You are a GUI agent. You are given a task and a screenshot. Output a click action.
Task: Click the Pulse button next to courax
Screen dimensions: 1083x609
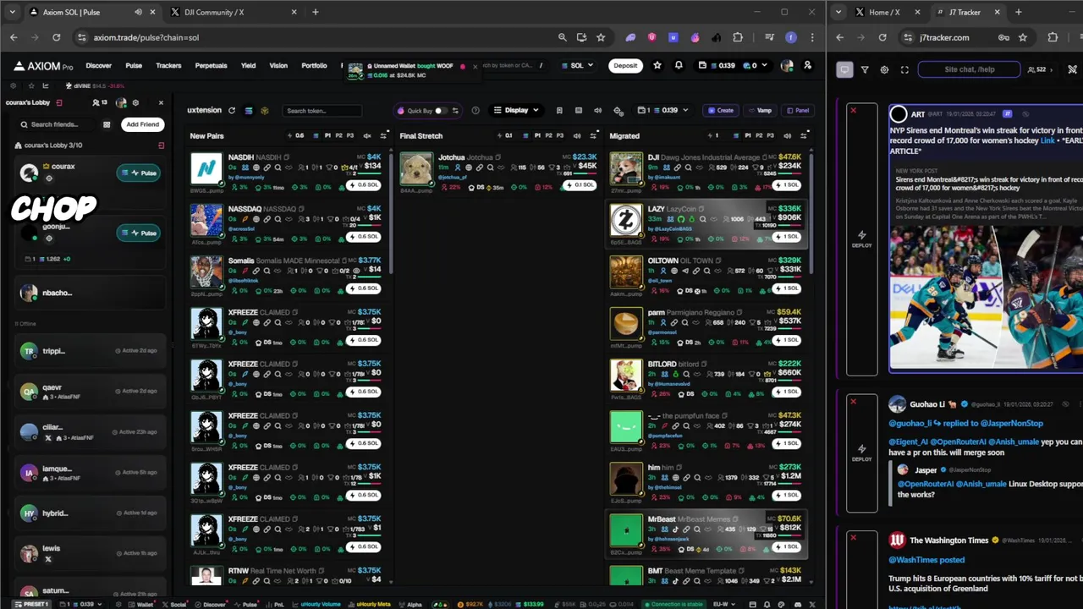pos(139,173)
